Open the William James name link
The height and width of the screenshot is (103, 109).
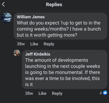(x=31, y=17)
